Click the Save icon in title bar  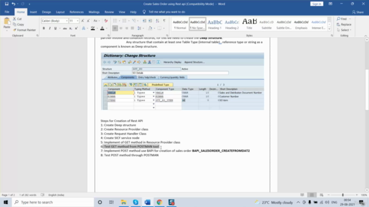[6, 4]
